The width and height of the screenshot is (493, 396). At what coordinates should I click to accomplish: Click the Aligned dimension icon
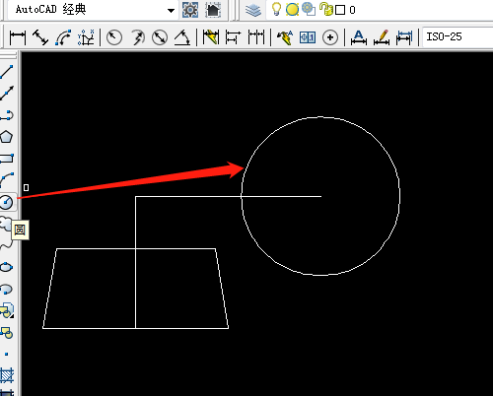pos(40,37)
